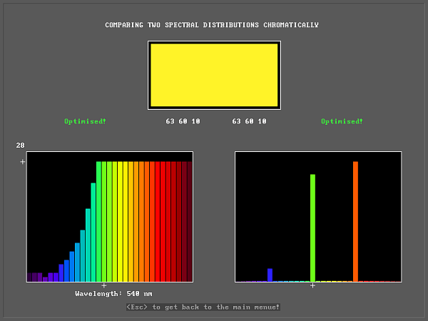This screenshot has height=321, width=428.
Task: Click the left green 'Optimised!' label
Action: point(85,121)
